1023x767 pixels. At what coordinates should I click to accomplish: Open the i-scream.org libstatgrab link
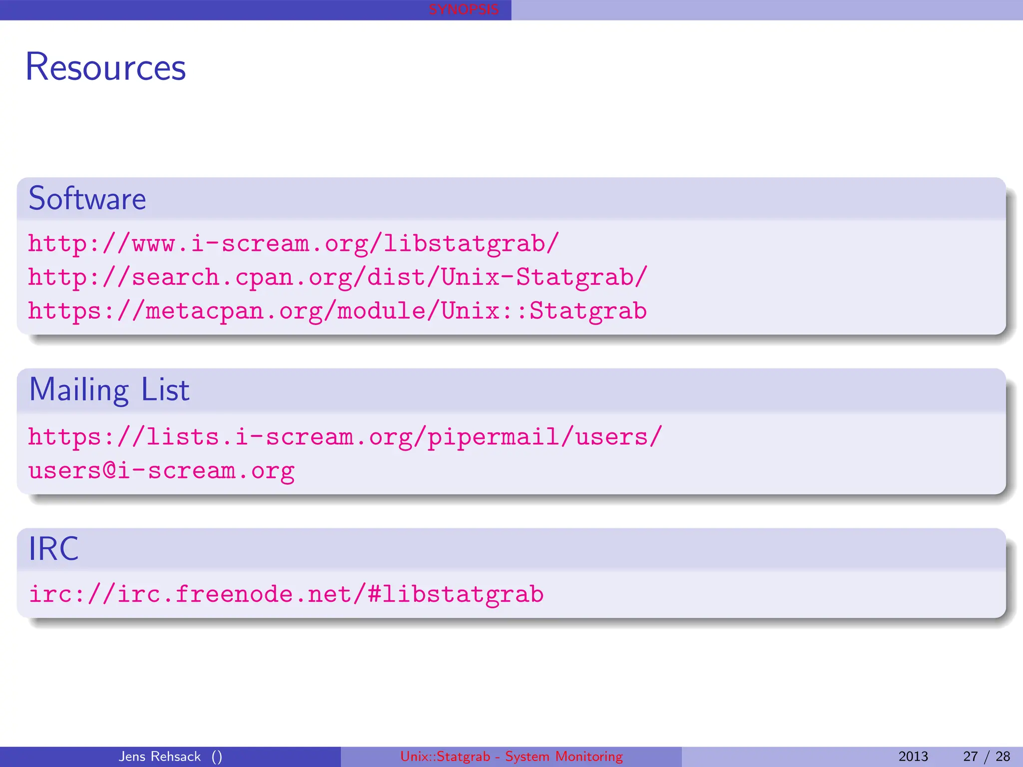tap(293, 244)
